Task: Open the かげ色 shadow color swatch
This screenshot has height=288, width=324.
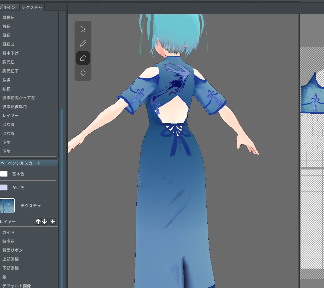Action: pyautogui.click(x=4, y=187)
